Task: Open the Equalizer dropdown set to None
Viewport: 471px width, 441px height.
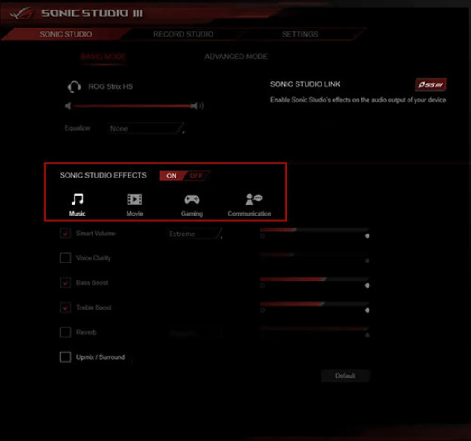Action: (146, 128)
